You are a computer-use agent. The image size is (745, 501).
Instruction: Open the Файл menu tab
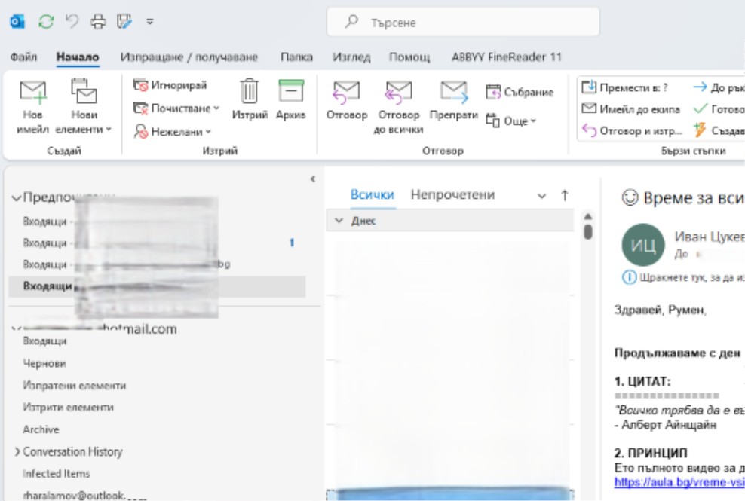24,57
